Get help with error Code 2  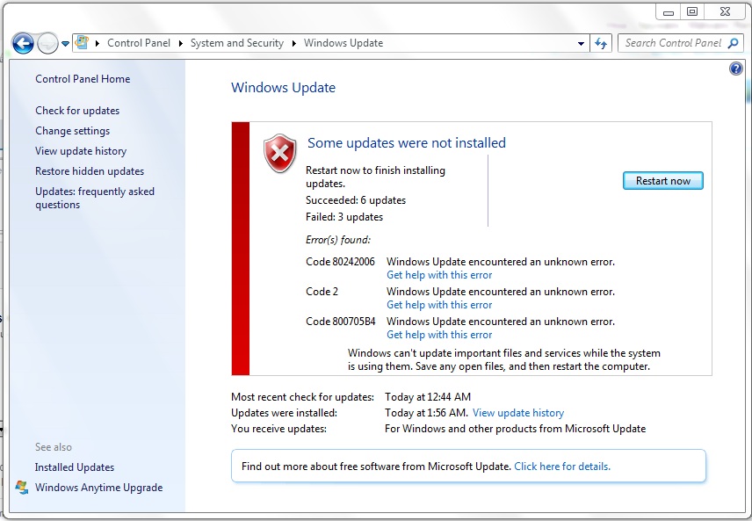pyautogui.click(x=439, y=305)
